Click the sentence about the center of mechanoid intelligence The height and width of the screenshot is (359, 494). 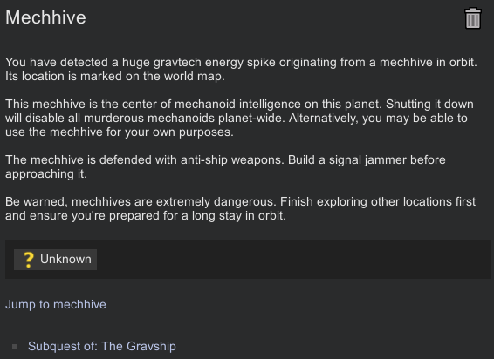[x=194, y=105]
